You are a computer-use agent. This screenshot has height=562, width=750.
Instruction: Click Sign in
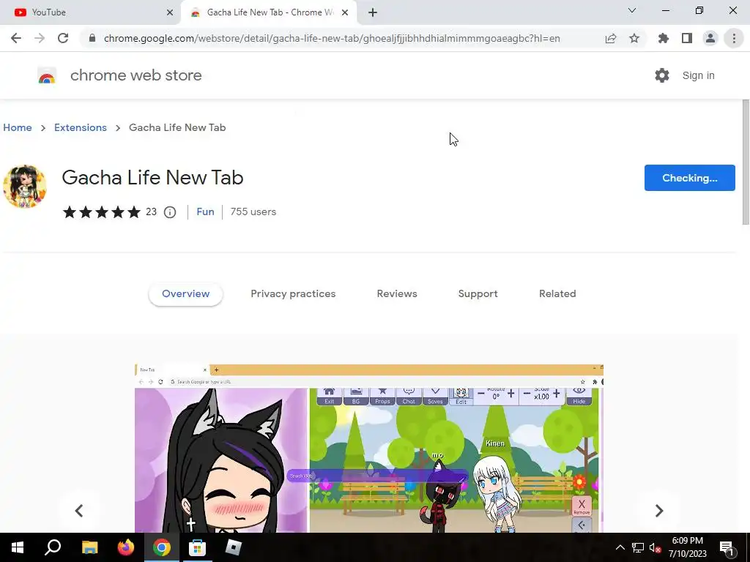698,75
